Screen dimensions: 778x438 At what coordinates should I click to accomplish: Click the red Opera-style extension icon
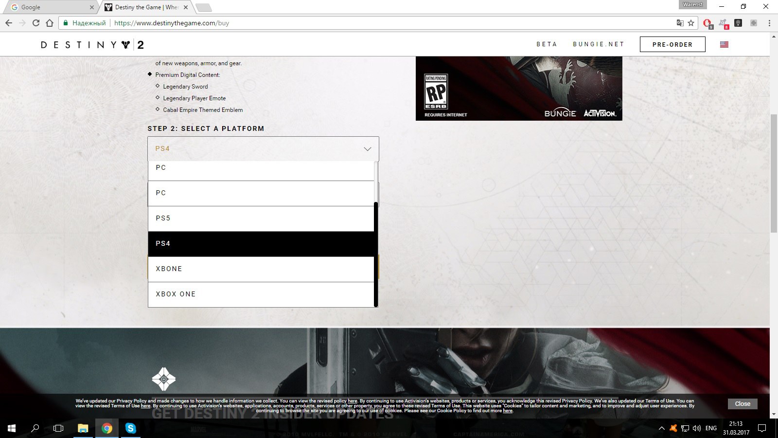coord(707,23)
